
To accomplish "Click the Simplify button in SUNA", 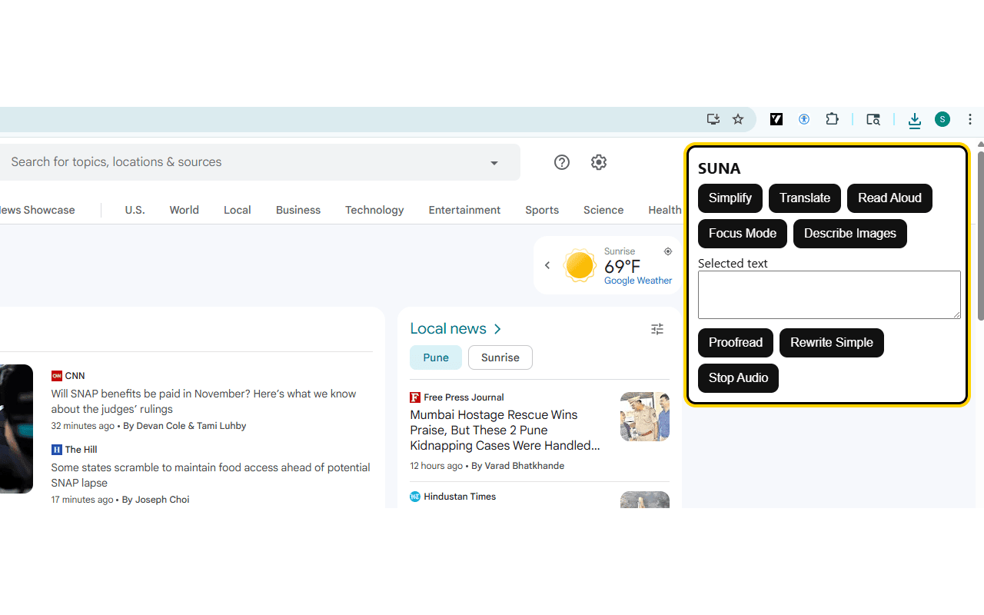I will coord(730,198).
